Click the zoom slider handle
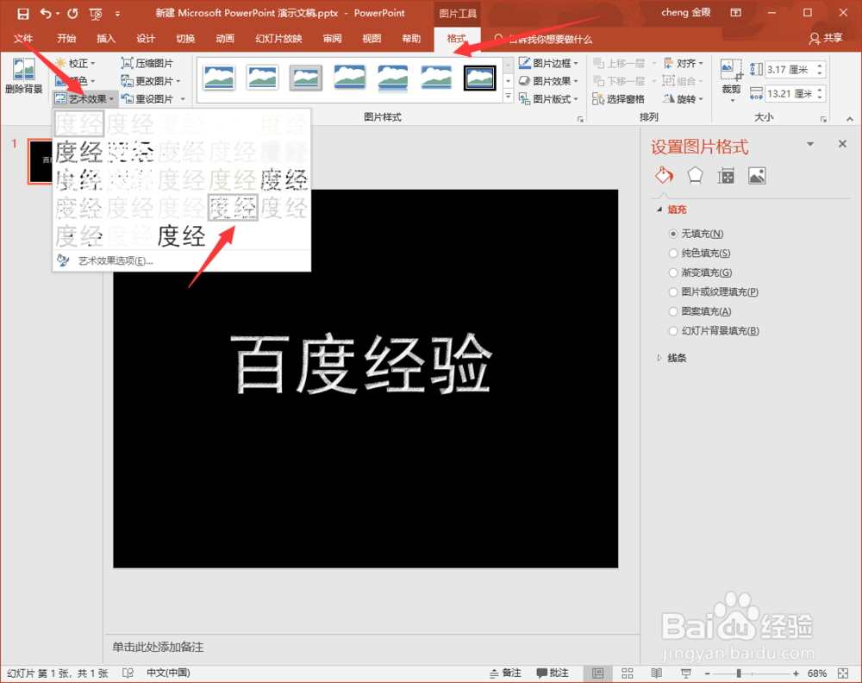 tap(739, 674)
